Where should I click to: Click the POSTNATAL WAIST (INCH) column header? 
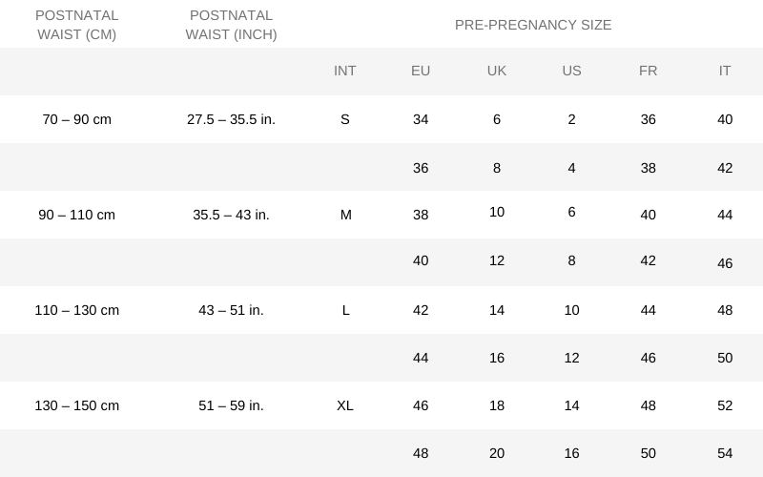coord(231,25)
